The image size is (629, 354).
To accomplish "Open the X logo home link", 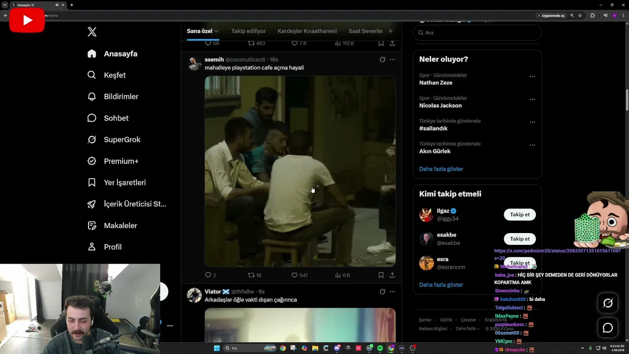I will tap(92, 32).
